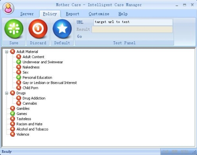This screenshot has height=155, width=197.
Task: Select the Adult Content row text
Action: coord(34,57)
